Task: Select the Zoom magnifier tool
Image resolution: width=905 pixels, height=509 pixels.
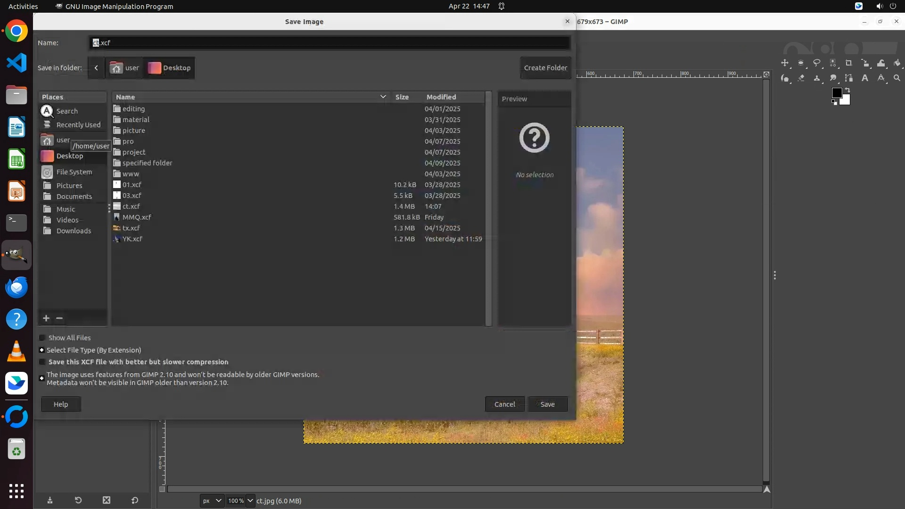Action: click(897, 78)
